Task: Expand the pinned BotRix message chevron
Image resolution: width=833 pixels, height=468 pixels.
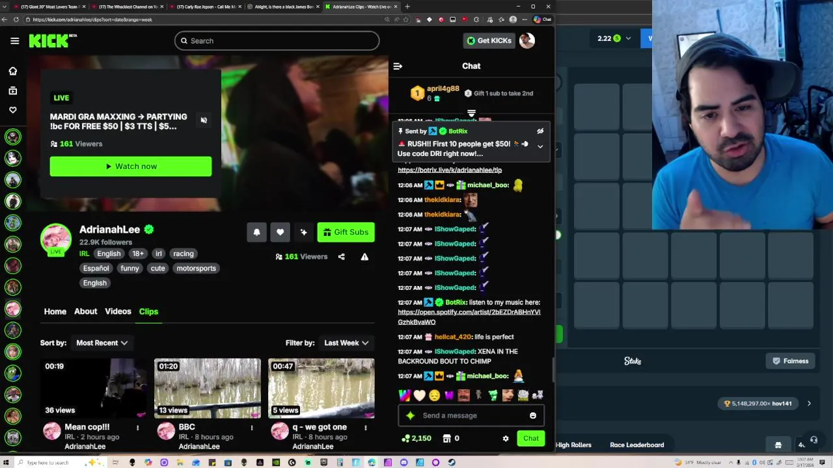Action: [x=540, y=146]
